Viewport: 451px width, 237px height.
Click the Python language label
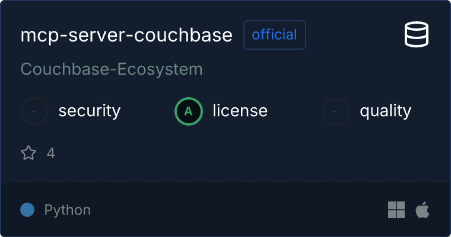pyautogui.click(x=68, y=210)
